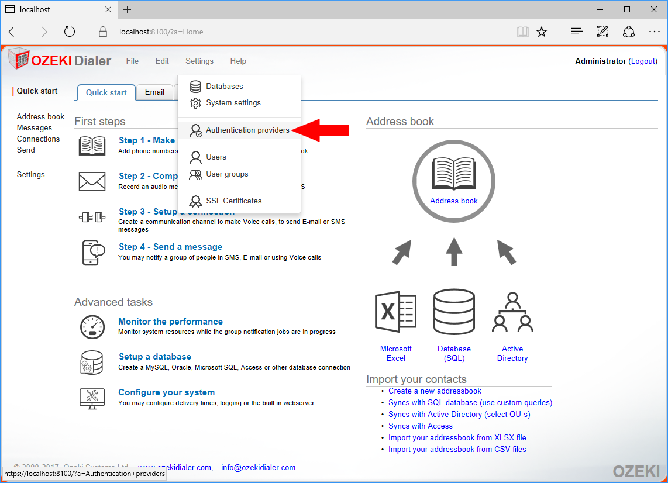The width and height of the screenshot is (668, 483).
Task: Open the Help menu
Action: 238,61
